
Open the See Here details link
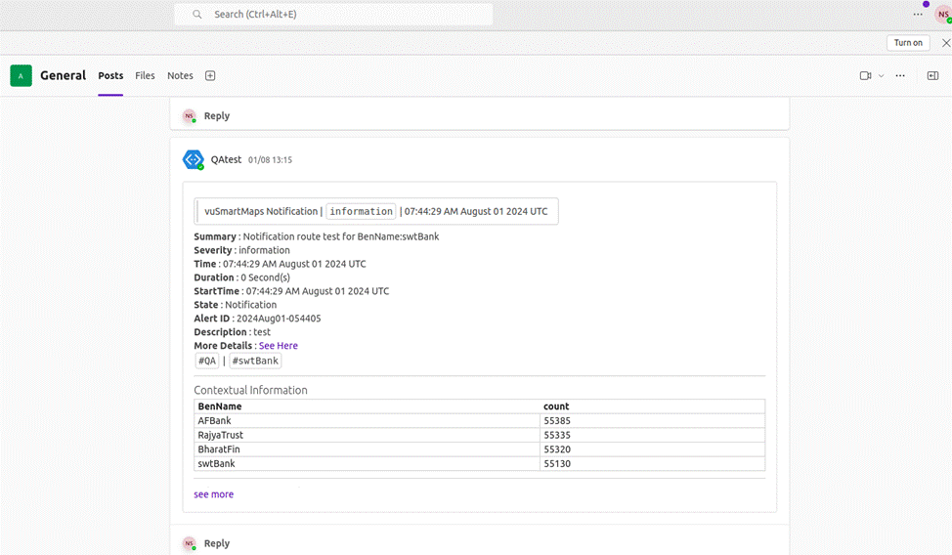point(279,346)
